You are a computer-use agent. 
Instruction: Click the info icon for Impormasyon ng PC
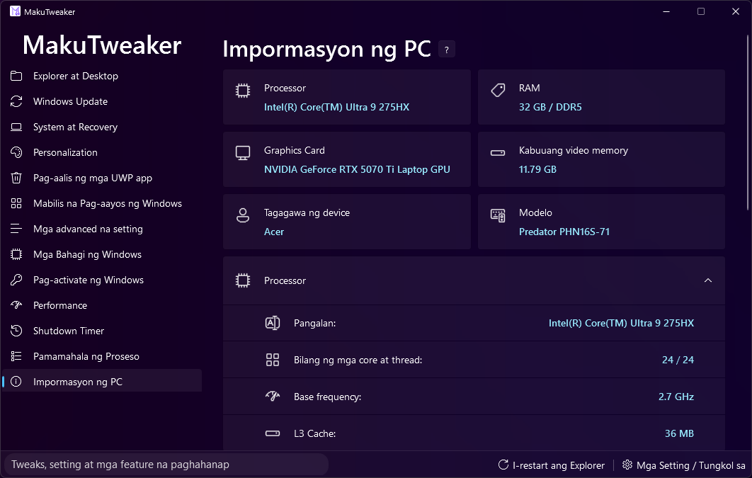pos(16,382)
